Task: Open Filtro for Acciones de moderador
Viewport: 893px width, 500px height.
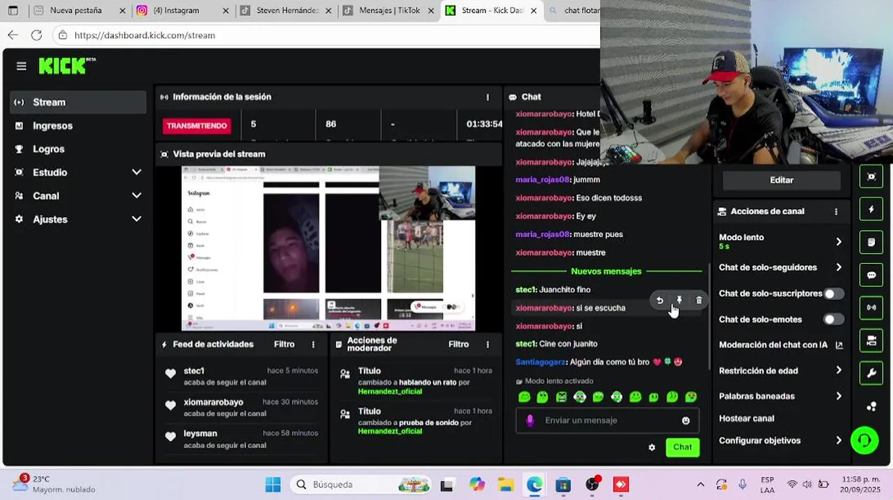Action: (458, 344)
